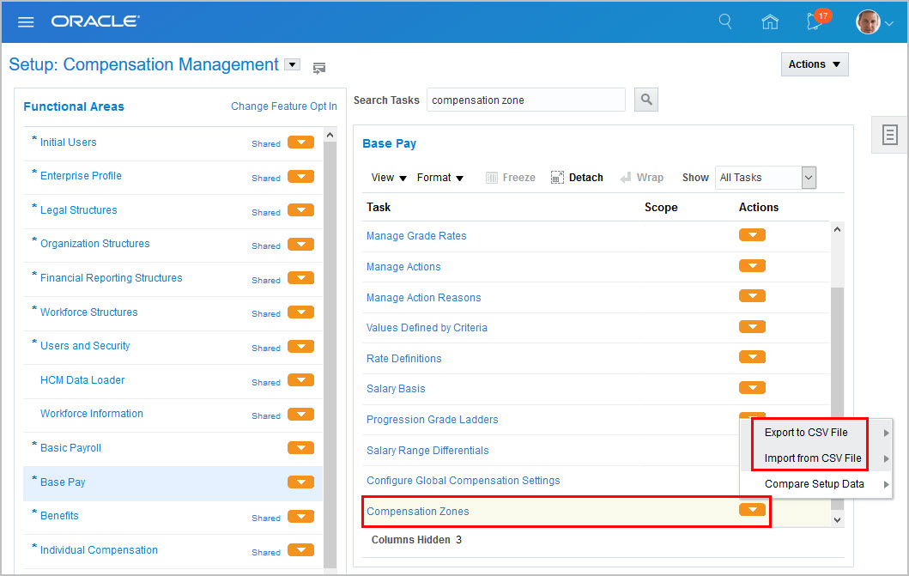This screenshot has width=909, height=576.
Task: Click the search magnifier in header
Action: point(725,21)
